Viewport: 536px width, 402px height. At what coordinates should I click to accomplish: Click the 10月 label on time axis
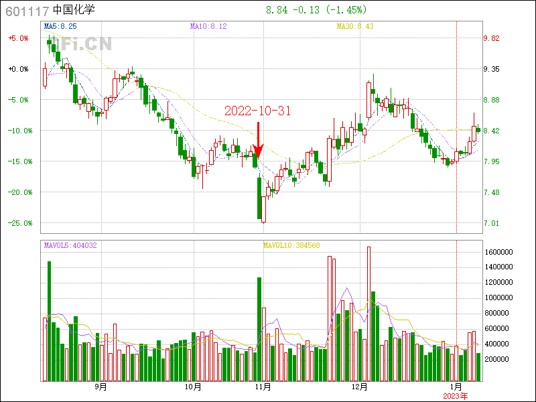click(193, 387)
